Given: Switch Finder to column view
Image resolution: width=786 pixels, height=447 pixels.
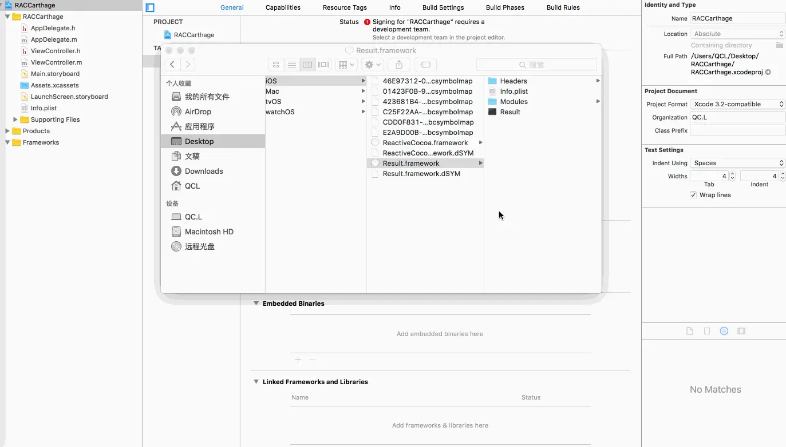Looking at the screenshot, I should tap(307, 65).
